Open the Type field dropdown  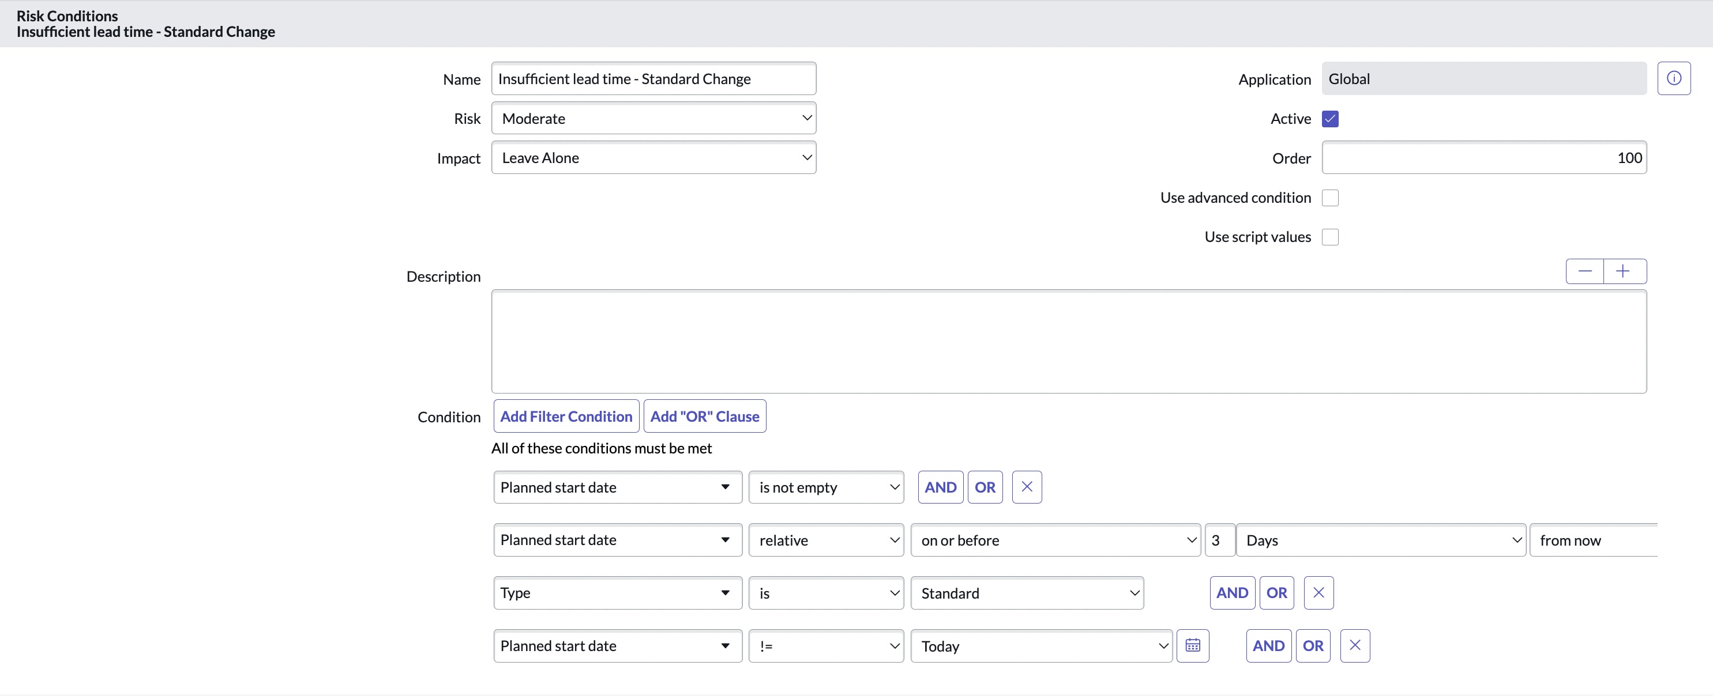(618, 592)
